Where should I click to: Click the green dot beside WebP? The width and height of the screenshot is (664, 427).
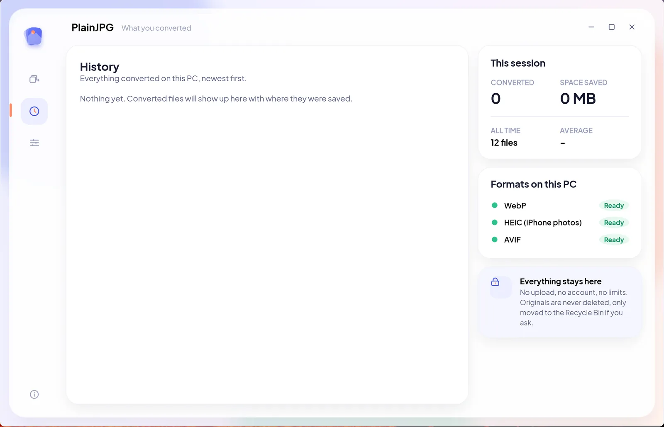tap(495, 205)
